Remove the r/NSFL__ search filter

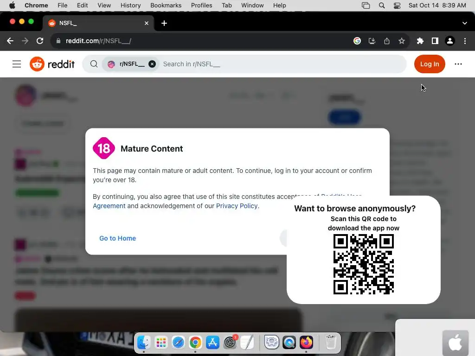[x=152, y=64]
